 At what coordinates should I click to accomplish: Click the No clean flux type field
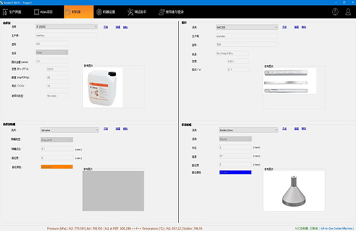click(x=58, y=96)
